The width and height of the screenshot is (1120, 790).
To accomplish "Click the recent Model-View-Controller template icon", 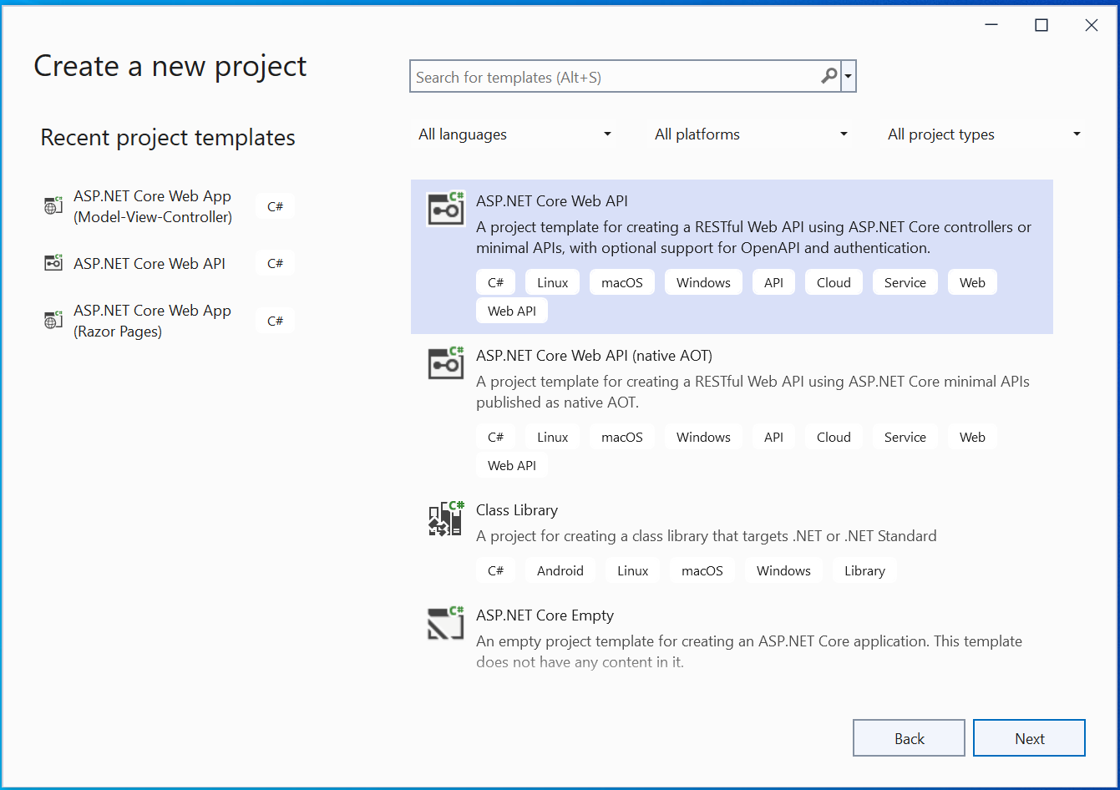I will (53, 205).
